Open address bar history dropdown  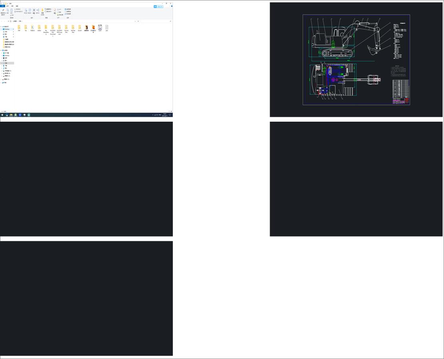pos(135,21)
